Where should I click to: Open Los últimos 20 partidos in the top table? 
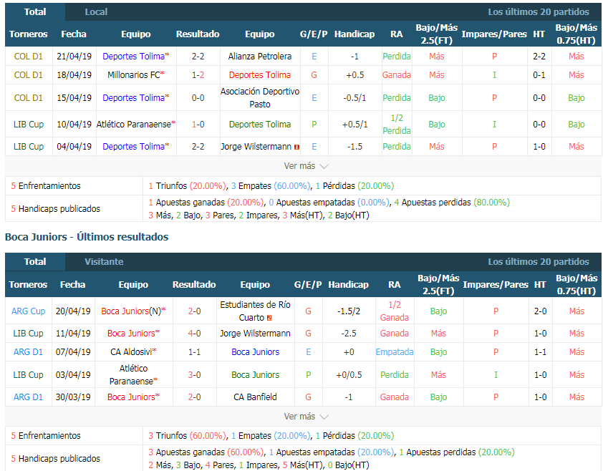pos(539,12)
